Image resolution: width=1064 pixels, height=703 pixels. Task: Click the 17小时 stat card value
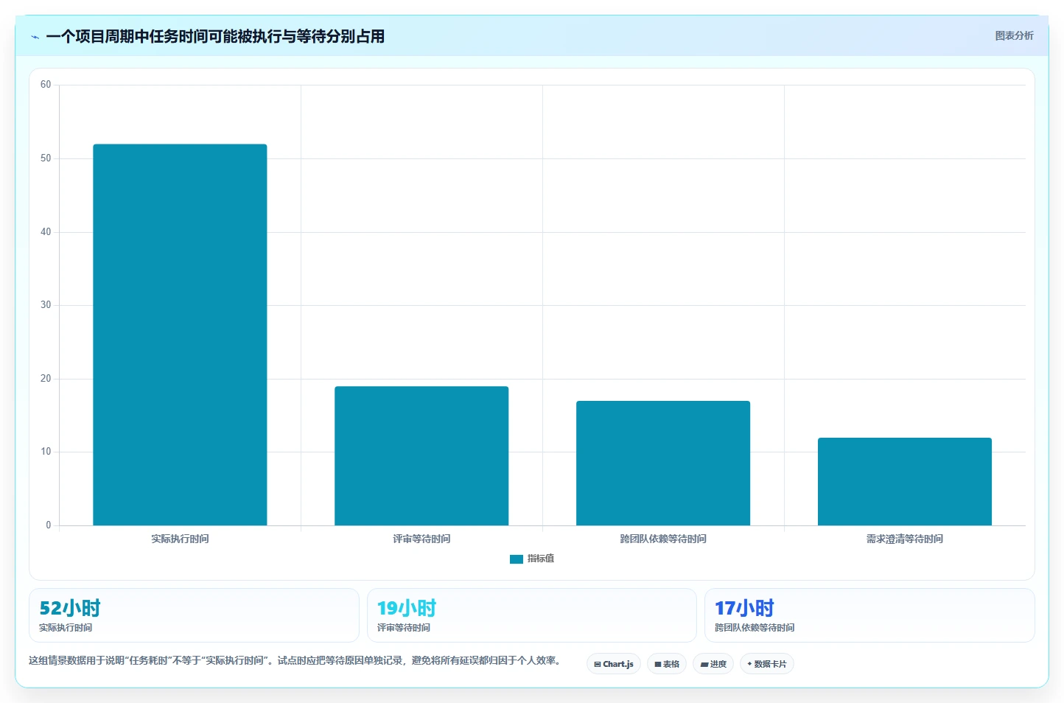744,608
